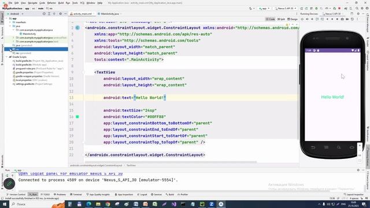
Task: Open the app run configuration dropdown
Action: (264, 9)
